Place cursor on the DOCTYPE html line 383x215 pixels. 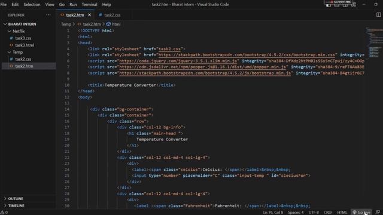point(96,30)
